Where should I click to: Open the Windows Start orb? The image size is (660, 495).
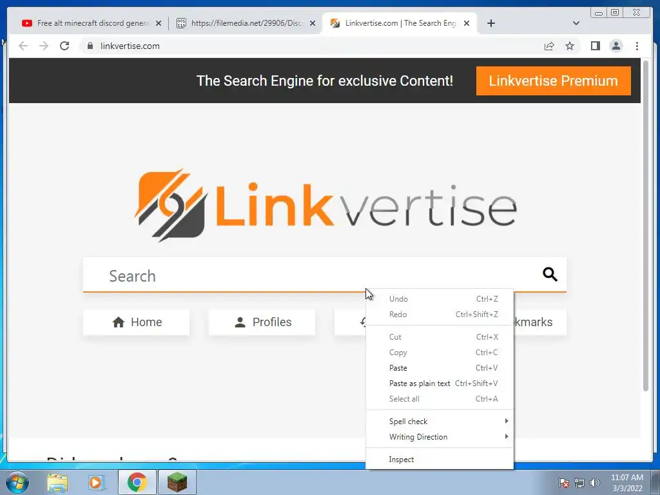[x=17, y=482]
